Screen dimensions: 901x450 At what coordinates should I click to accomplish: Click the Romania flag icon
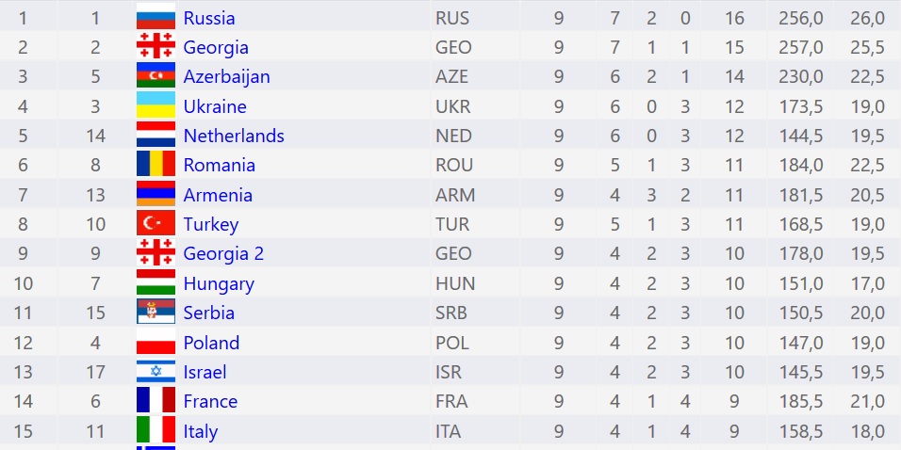pyautogui.click(x=156, y=164)
